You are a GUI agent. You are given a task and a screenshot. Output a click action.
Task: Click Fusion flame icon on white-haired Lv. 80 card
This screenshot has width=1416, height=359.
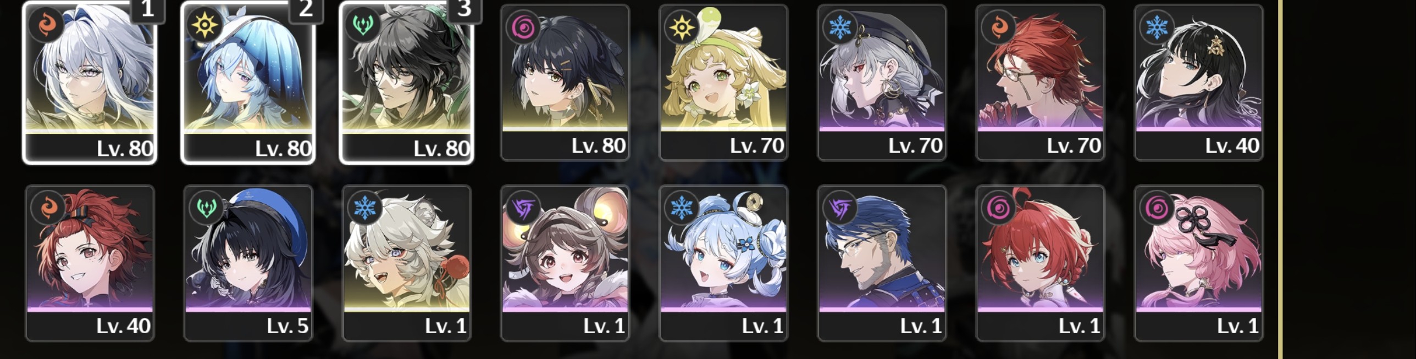tap(47, 26)
